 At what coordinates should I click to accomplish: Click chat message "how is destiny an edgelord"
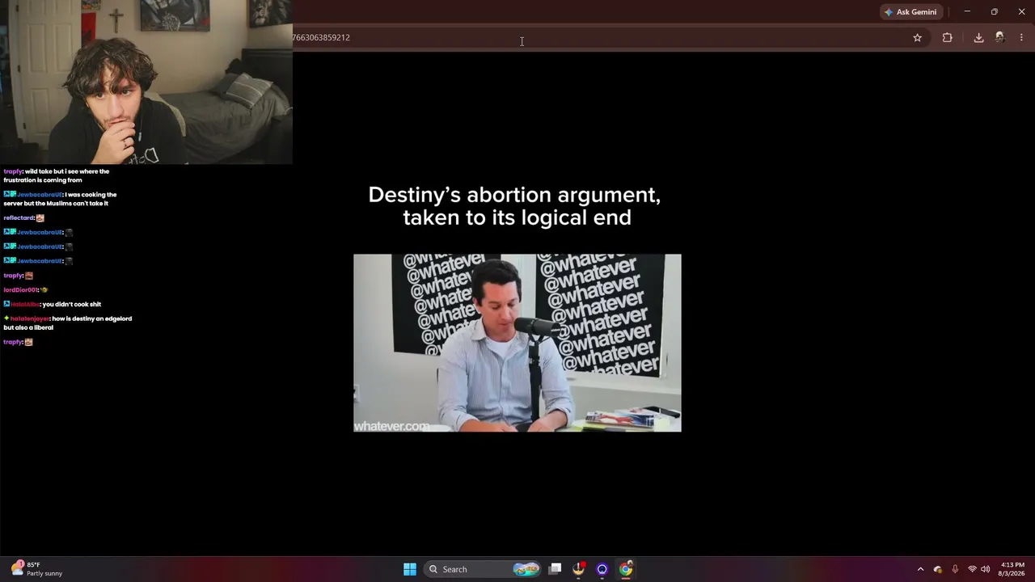tap(92, 318)
